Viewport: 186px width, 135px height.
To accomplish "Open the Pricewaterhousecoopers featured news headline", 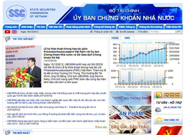I will 72,53.
